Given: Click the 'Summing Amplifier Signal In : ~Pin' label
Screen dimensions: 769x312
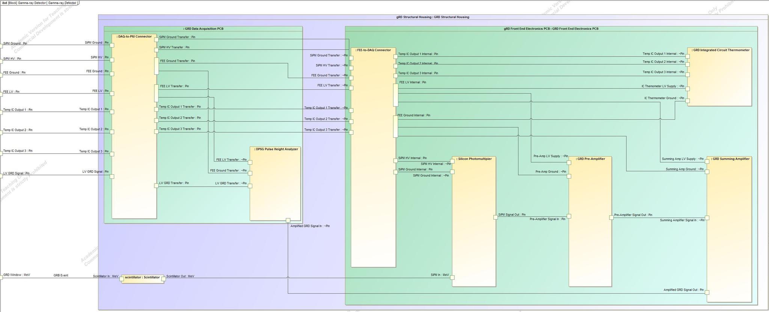Looking at the screenshot, I should pyautogui.click(x=682, y=220).
